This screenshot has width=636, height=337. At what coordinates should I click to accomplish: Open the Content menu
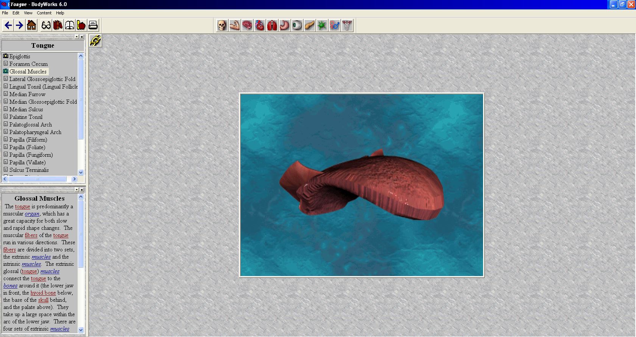44,13
